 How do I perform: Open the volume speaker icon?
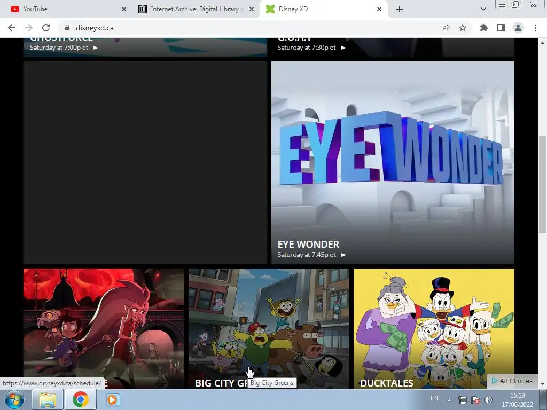coord(488,400)
